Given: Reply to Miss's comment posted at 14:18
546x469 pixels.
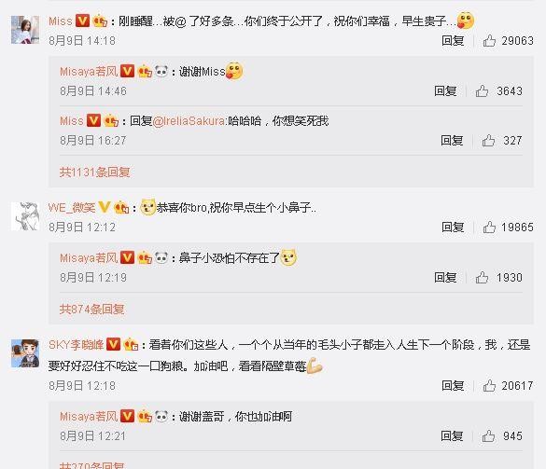Looking at the screenshot, I should 453,41.
